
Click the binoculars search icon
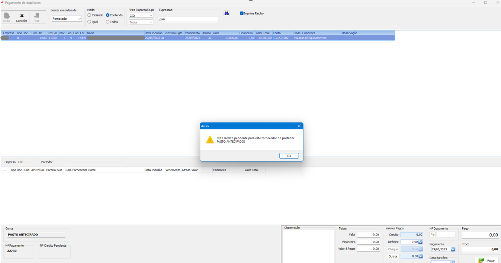pyautogui.click(x=227, y=13)
